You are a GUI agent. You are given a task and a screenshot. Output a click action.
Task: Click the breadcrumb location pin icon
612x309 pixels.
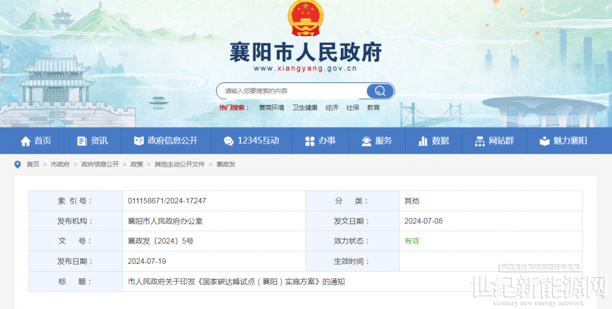tap(17, 164)
